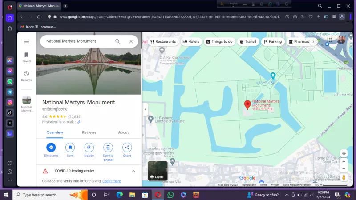Image resolution: width=356 pixels, height=200 pixels.
Task: Collapse the COVID-19 testing center section
Action: pos(133,171)
